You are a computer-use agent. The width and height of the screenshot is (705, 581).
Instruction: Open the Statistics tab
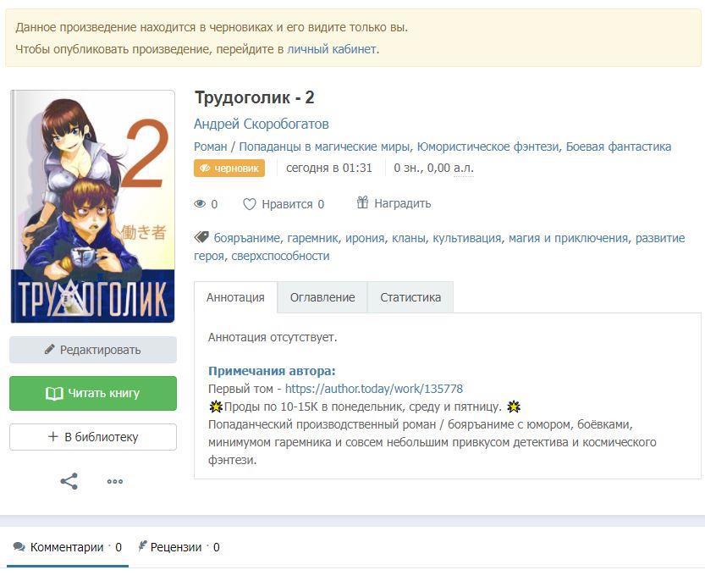410,297
